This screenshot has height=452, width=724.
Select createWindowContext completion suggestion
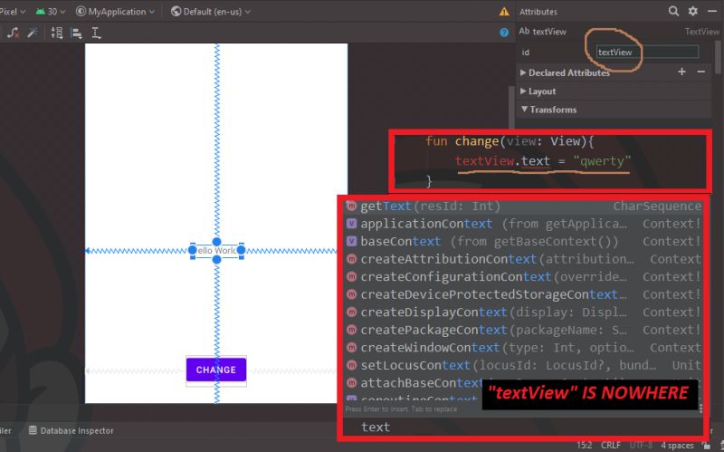[524, 347]
